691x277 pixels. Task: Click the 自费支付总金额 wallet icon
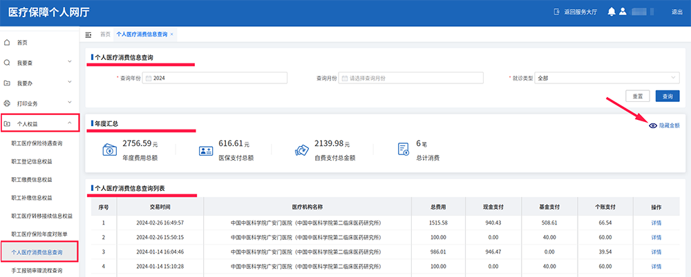coord(301,150)
